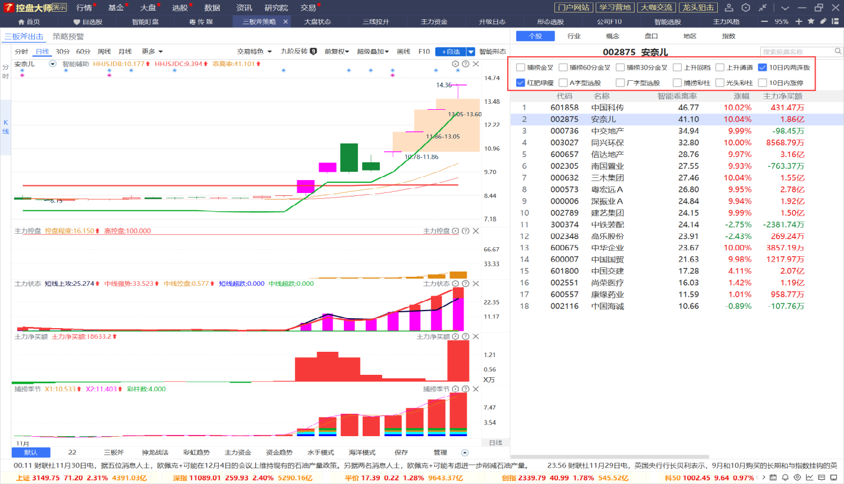Tick the 上升回档 checkbox
Image resolution: width=844 pixels, height=484 pixels.
678,67
